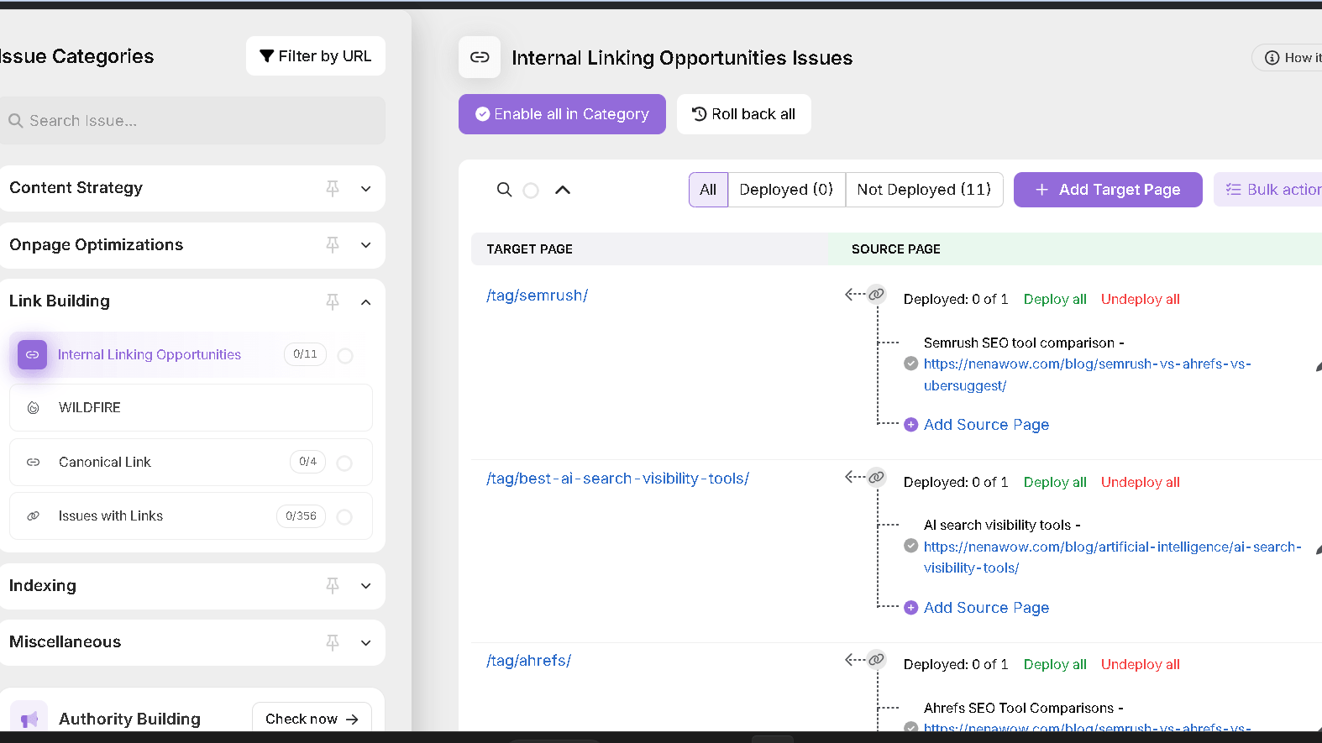
Task: Expand the Onpage Optimizations section
Action: coord(366,245)
